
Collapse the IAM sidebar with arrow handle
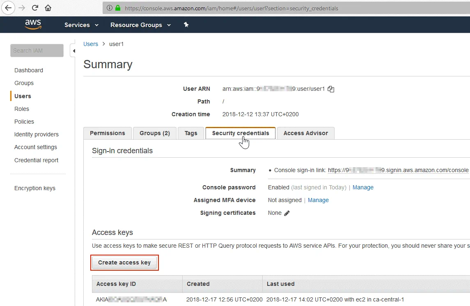click(73, 51)
